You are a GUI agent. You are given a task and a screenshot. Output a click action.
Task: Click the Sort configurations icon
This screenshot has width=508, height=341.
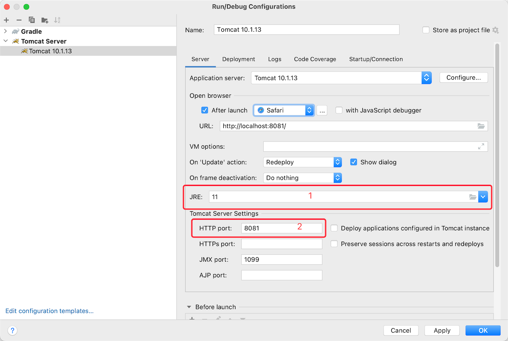pyautogui.click(x=57, y=20)
